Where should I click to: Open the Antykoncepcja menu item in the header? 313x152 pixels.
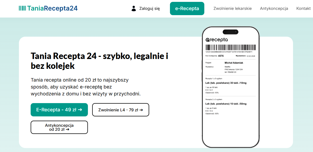coord(274,9)
